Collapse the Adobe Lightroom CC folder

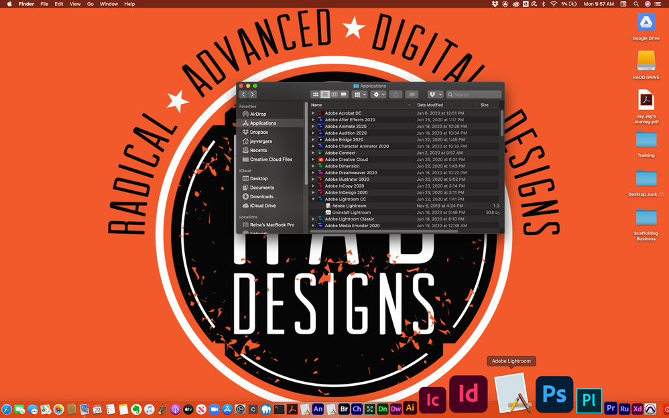tap(313, 199)
